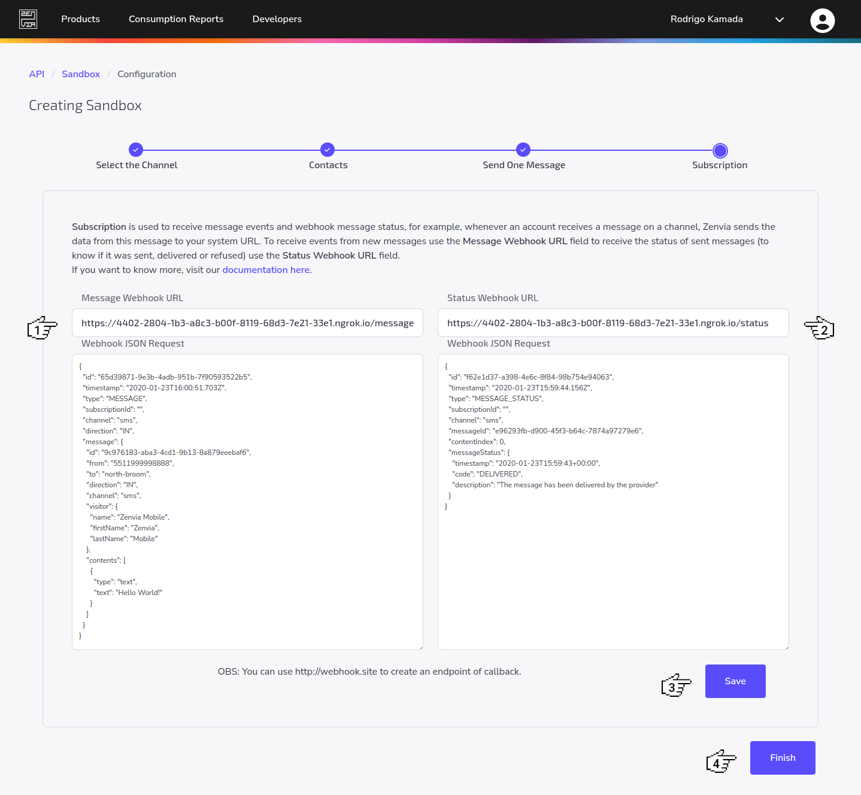Viewport: 861px width, 795px height.
Task: Click the rainbow gradient bar below the navbar
Action: tap(430, 41)
